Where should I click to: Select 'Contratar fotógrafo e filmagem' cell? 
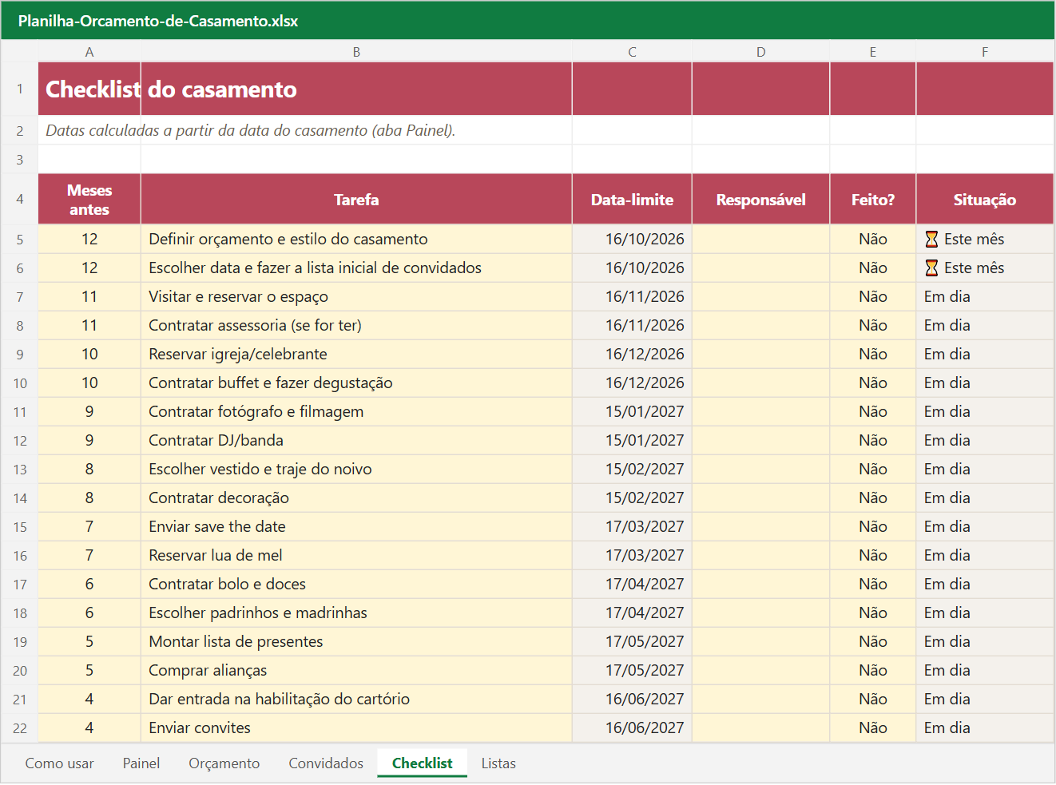tap(356, 412)
